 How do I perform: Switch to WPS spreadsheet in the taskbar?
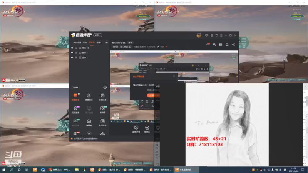[x=60, y=170]
